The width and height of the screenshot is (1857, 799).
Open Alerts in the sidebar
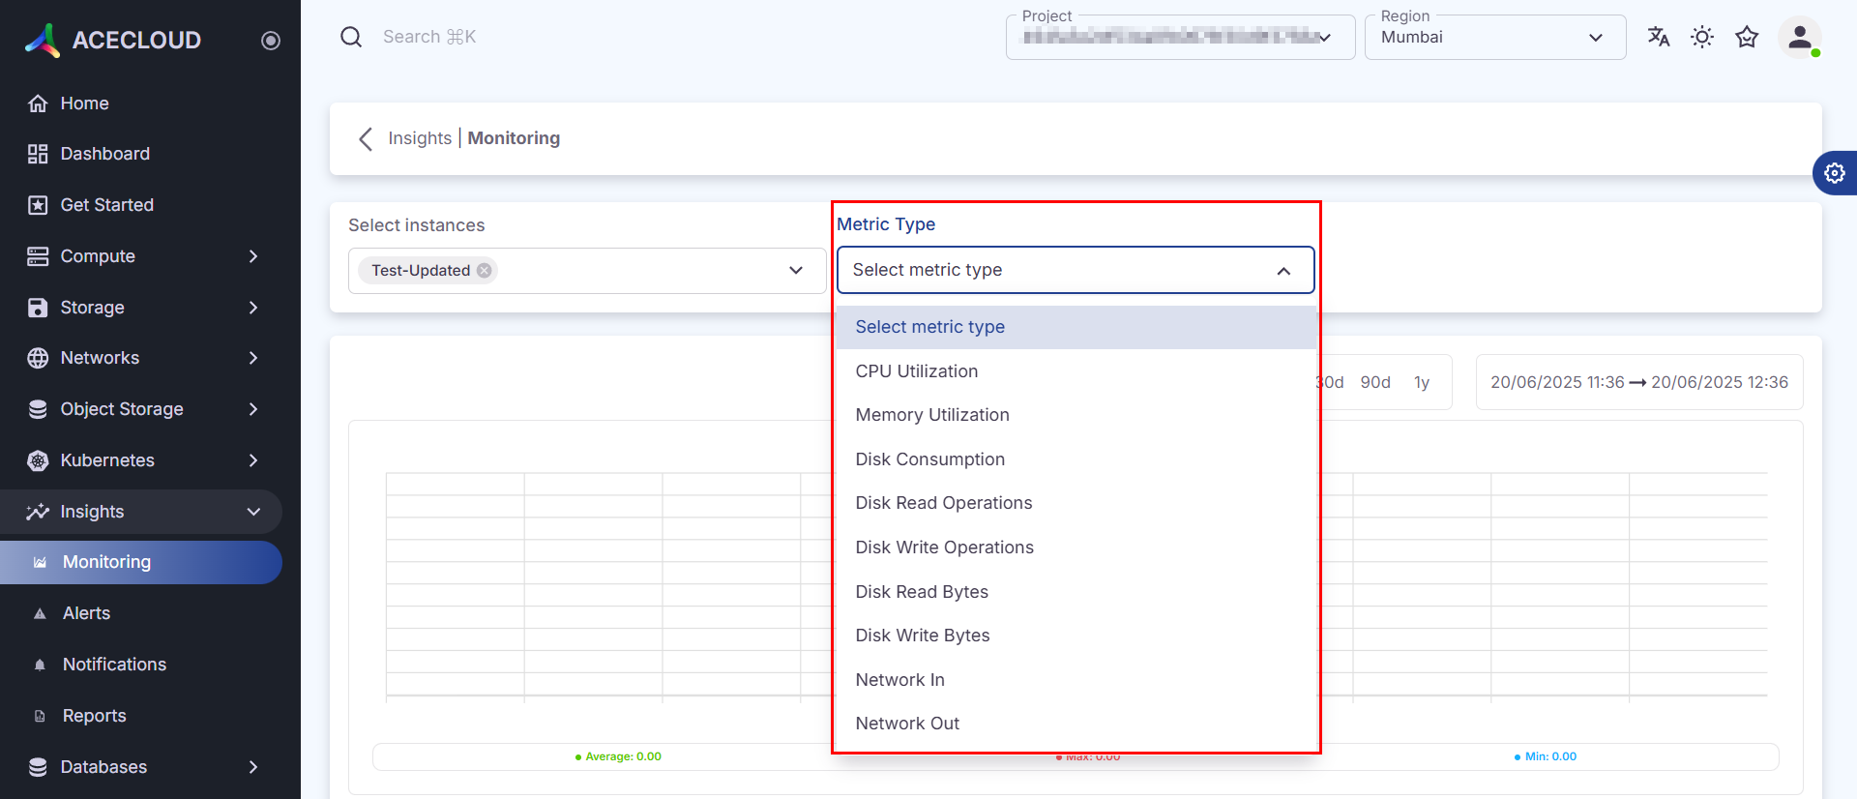point(86,613)
